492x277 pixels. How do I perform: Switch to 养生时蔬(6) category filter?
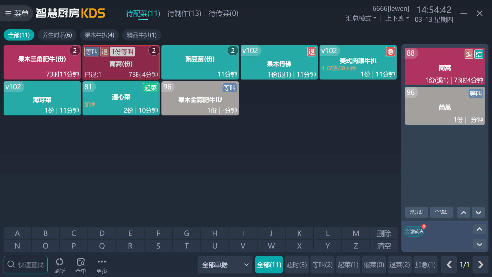57,35
